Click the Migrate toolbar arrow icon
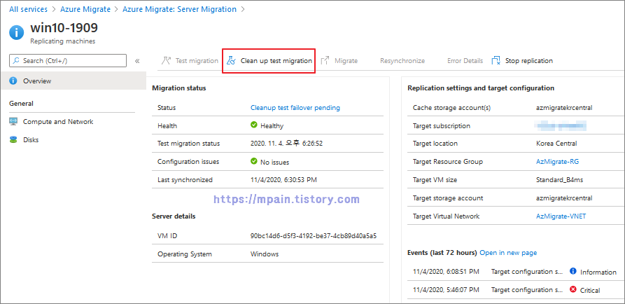625x304 pixels. pyautogui.click(x=325, y=61)
